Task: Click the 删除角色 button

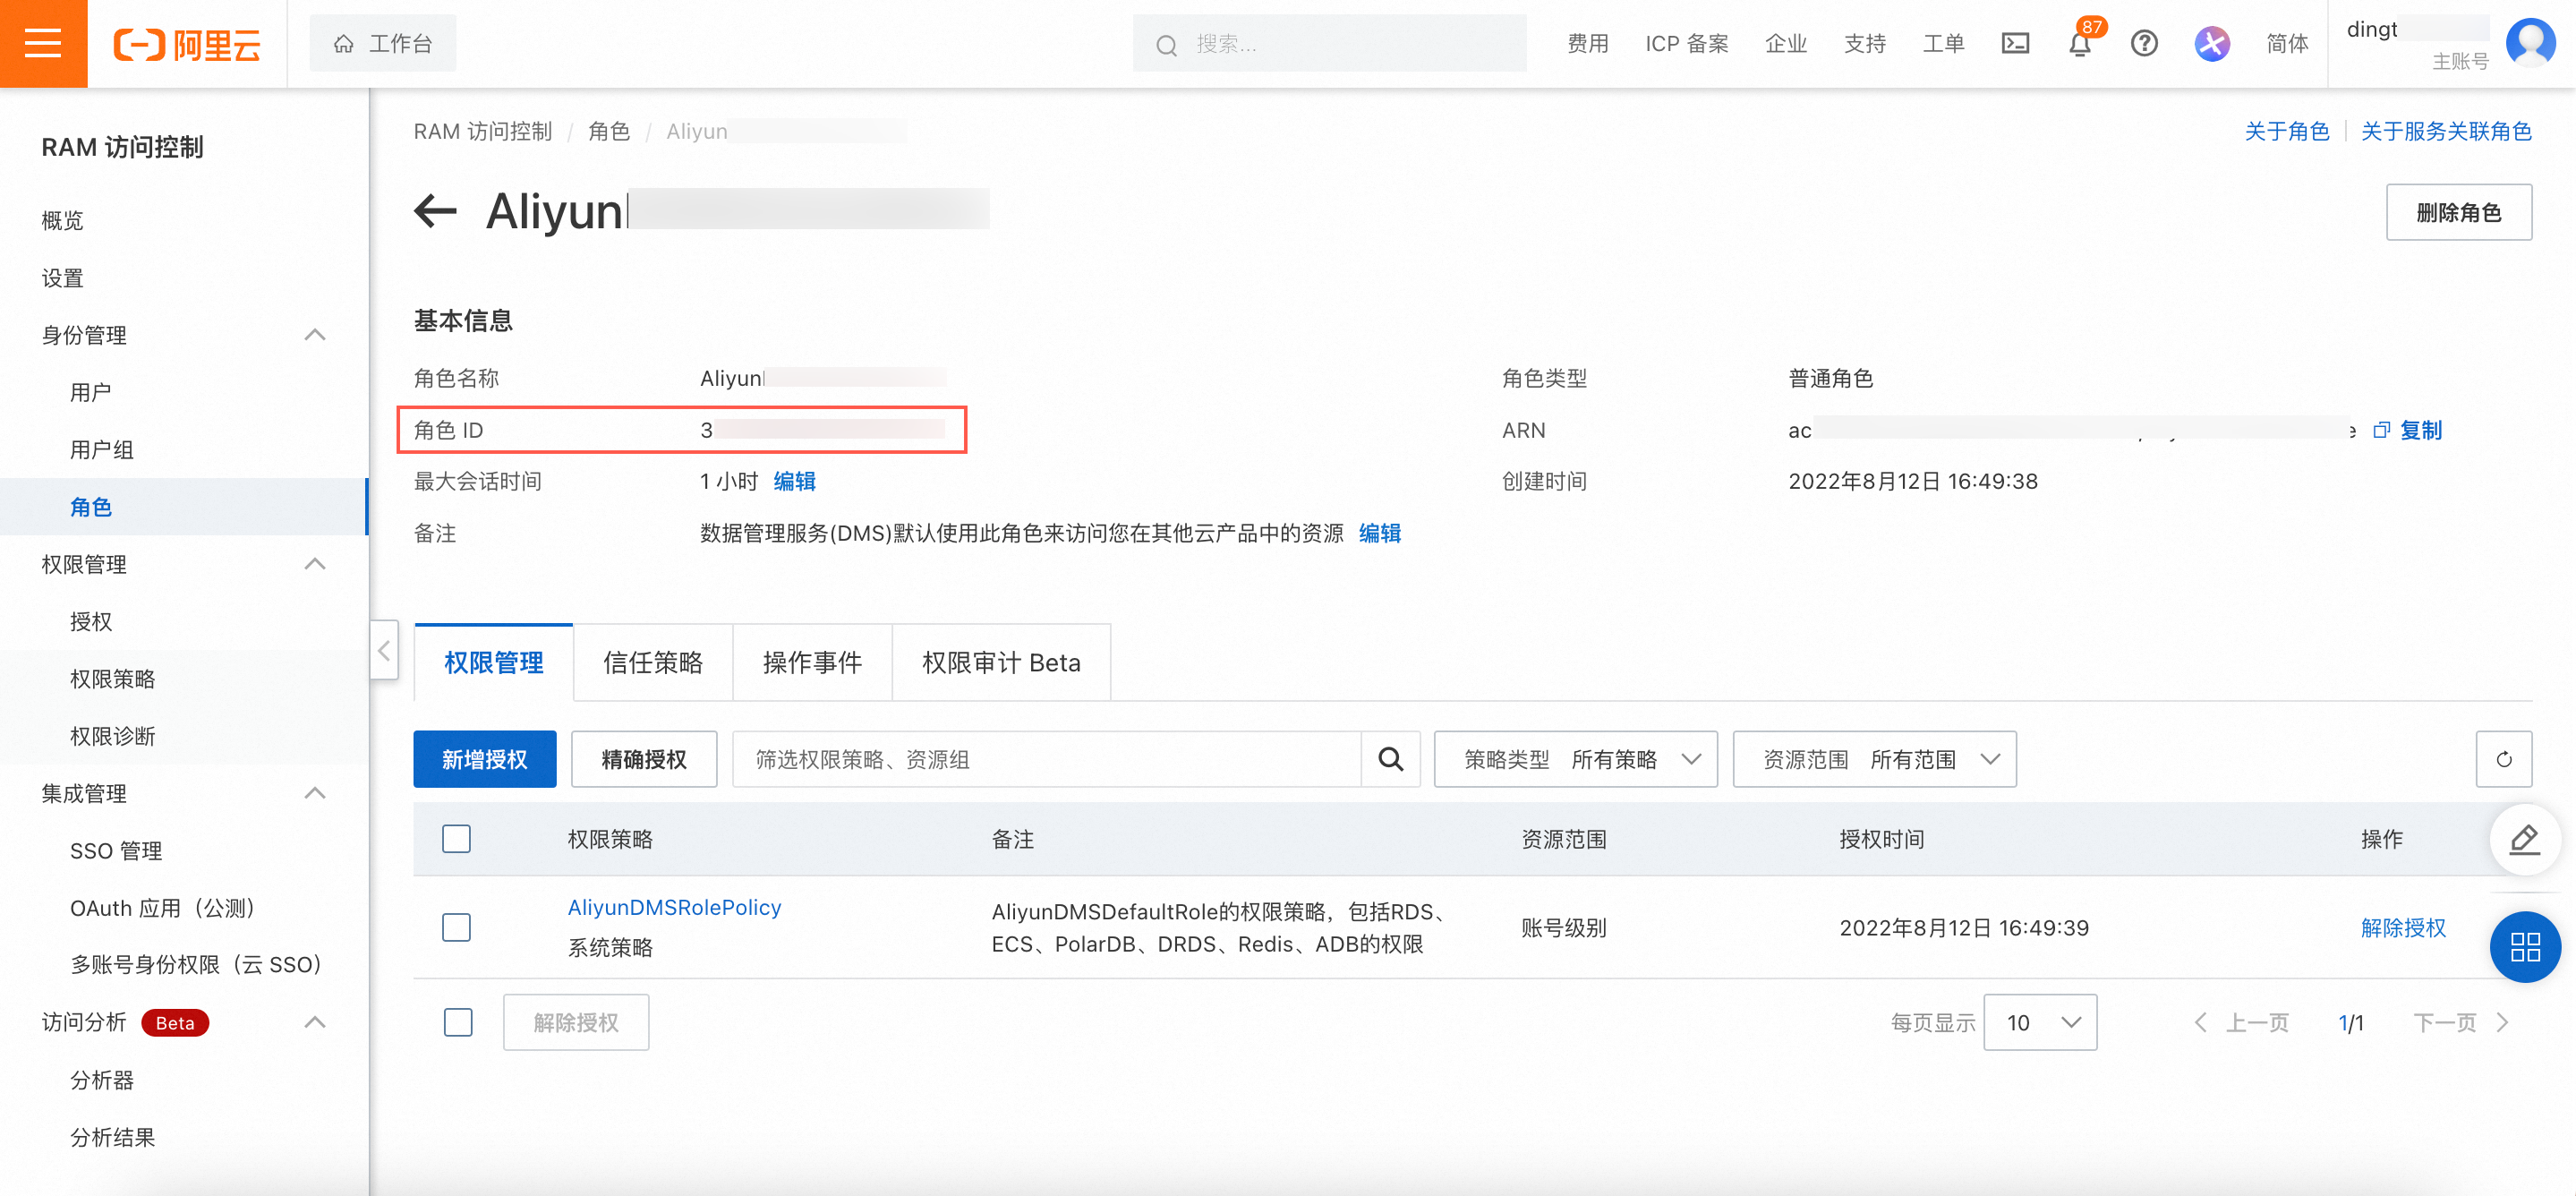Action: pos(2458,212)
